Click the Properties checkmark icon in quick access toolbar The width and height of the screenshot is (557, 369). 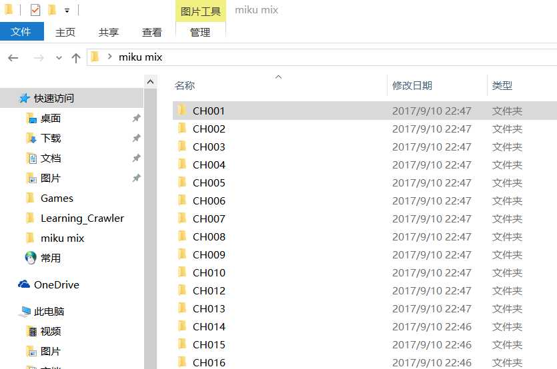(35, 10)
